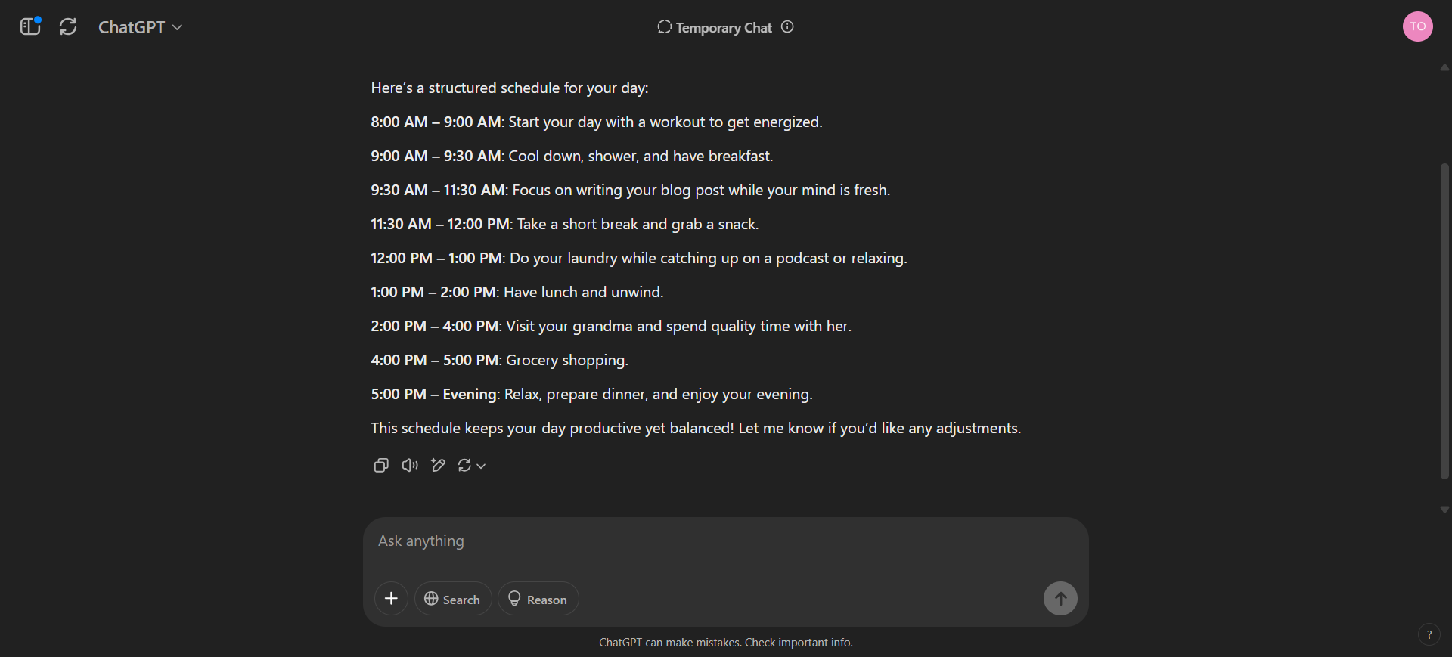Copy the schedule response
The width and height of the screenshot is (1452, 657).
pos(381,465)
